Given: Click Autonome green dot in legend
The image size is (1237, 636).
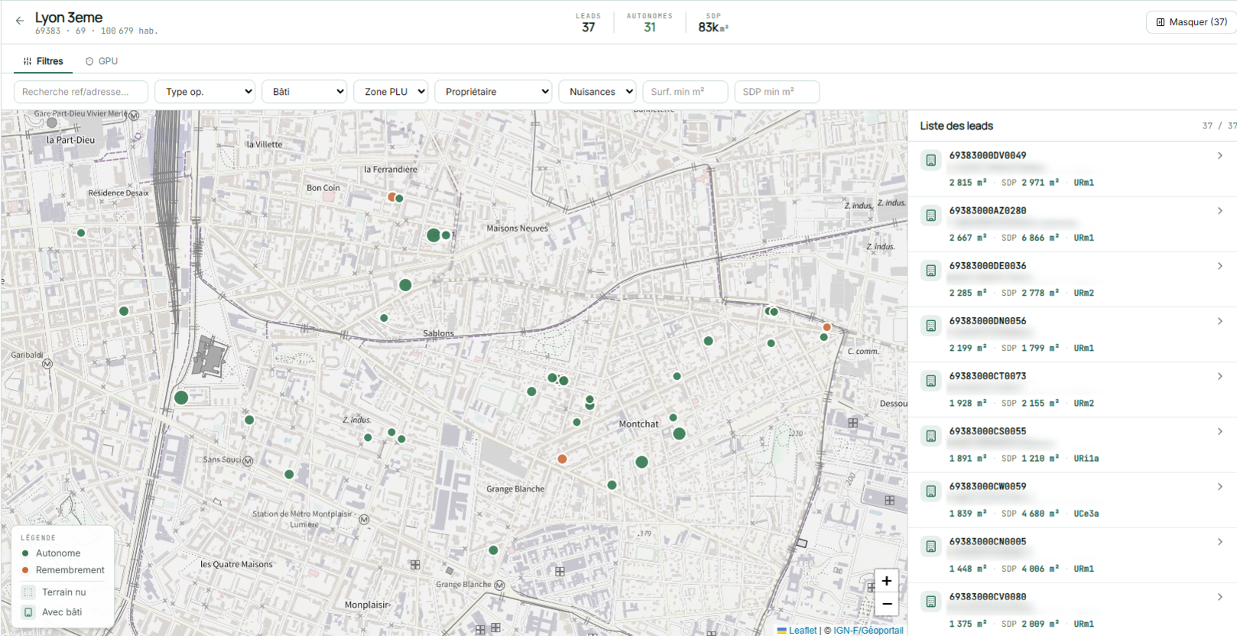Looking at the screenshot, I should [x=25, y=553].
